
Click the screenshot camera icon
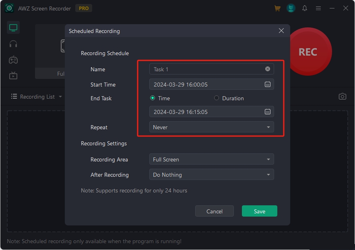[x=342, y=97]
